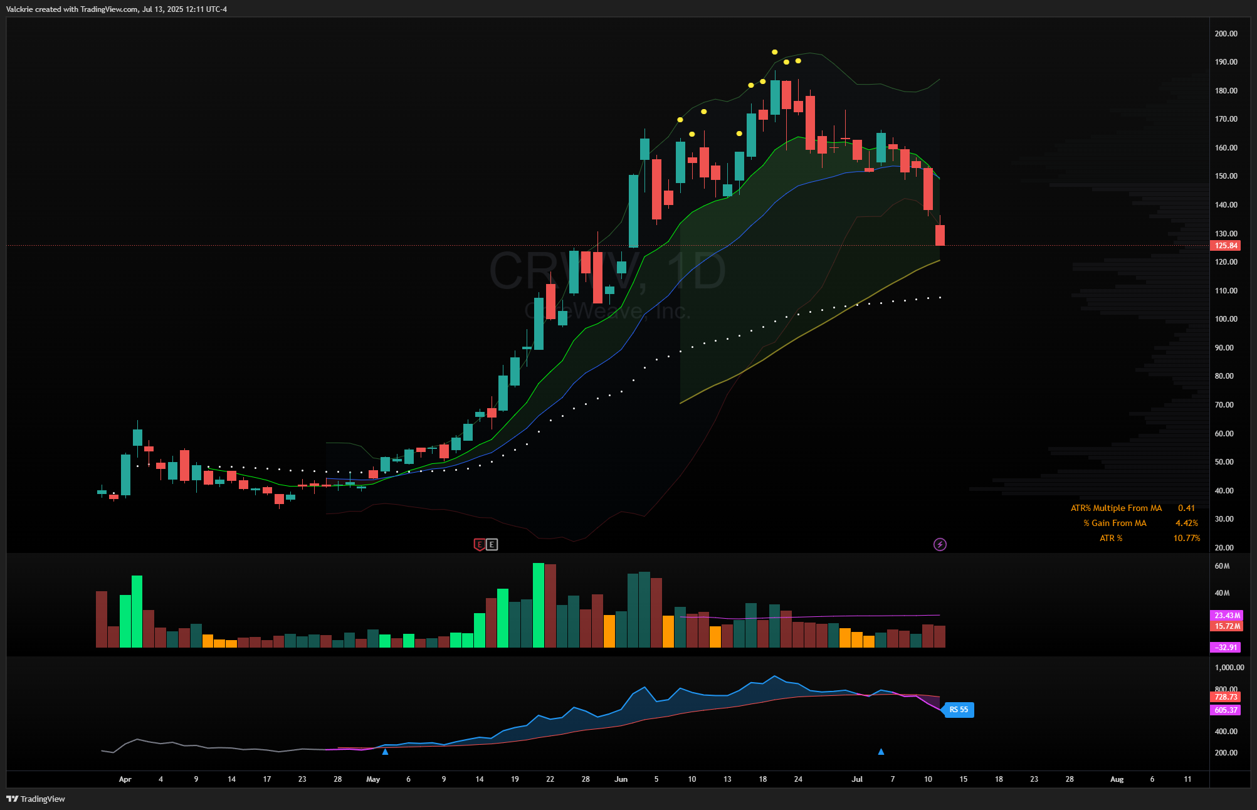The height and width of the screenshot is (810, 1257).
Task: Click the 1,000.00 RS axis label
Action: (1229, 668)
